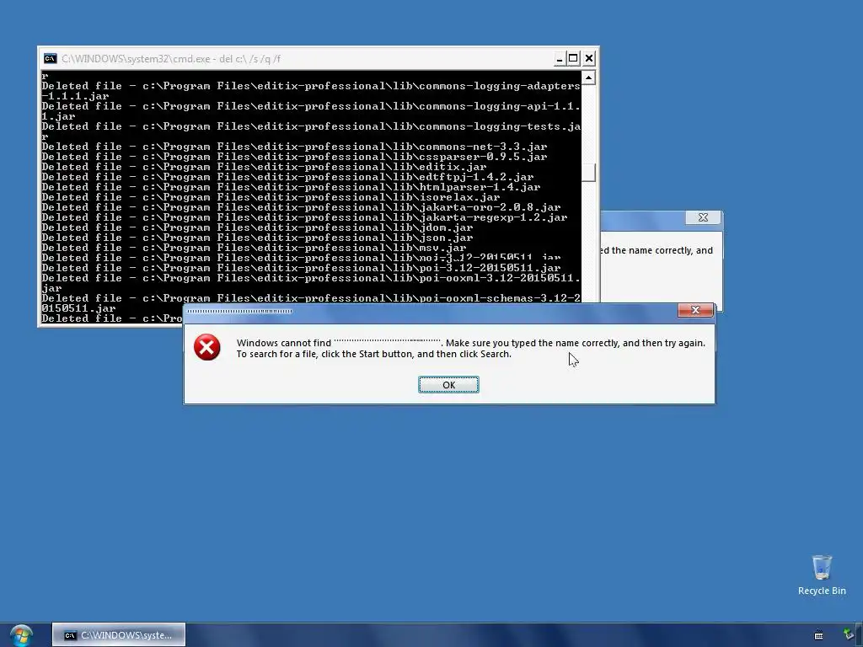Screen dimensions: 863x647
Task: Select the Recycle Bin desktop icon
Action: (x=822, y=575)
